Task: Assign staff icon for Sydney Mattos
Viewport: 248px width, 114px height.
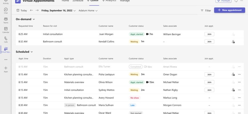Action: [x=233, y=90]
